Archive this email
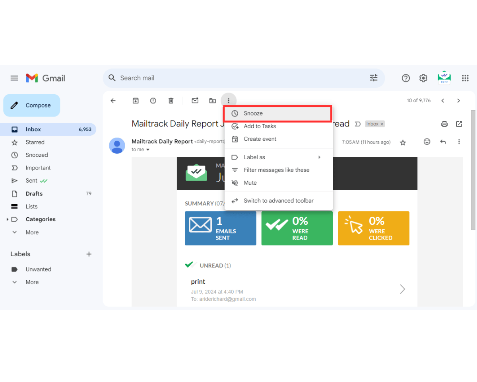The width and height of the screenshot is (477, 382). click(136, 101)
